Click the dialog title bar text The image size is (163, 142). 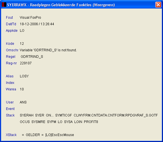[61, 5]
